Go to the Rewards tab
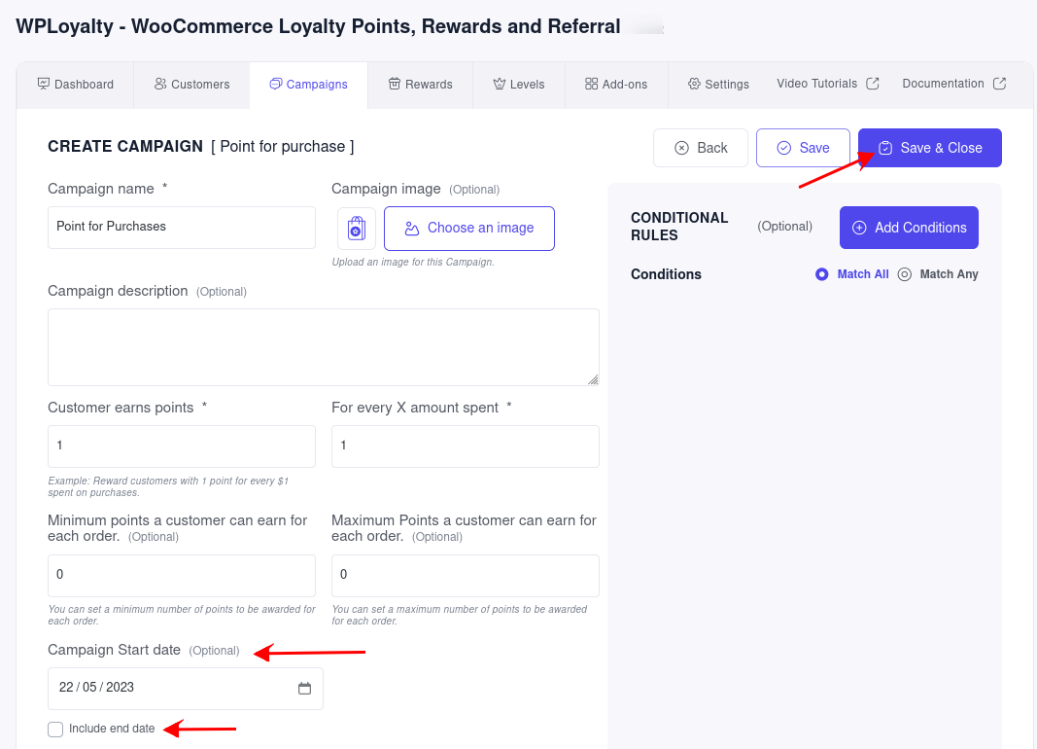Screen dimensions: 1037x749 [x=421, y=84]
